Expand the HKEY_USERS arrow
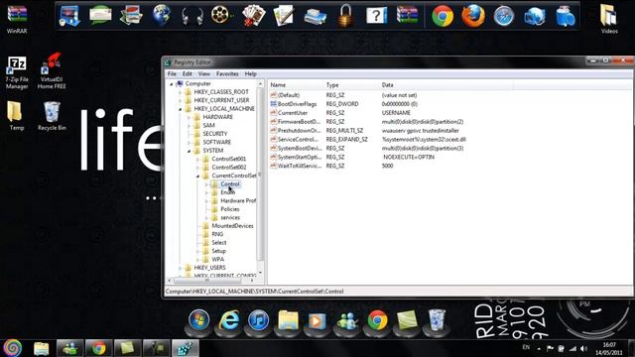The image size is (635, 357). [x=181, y=268]
